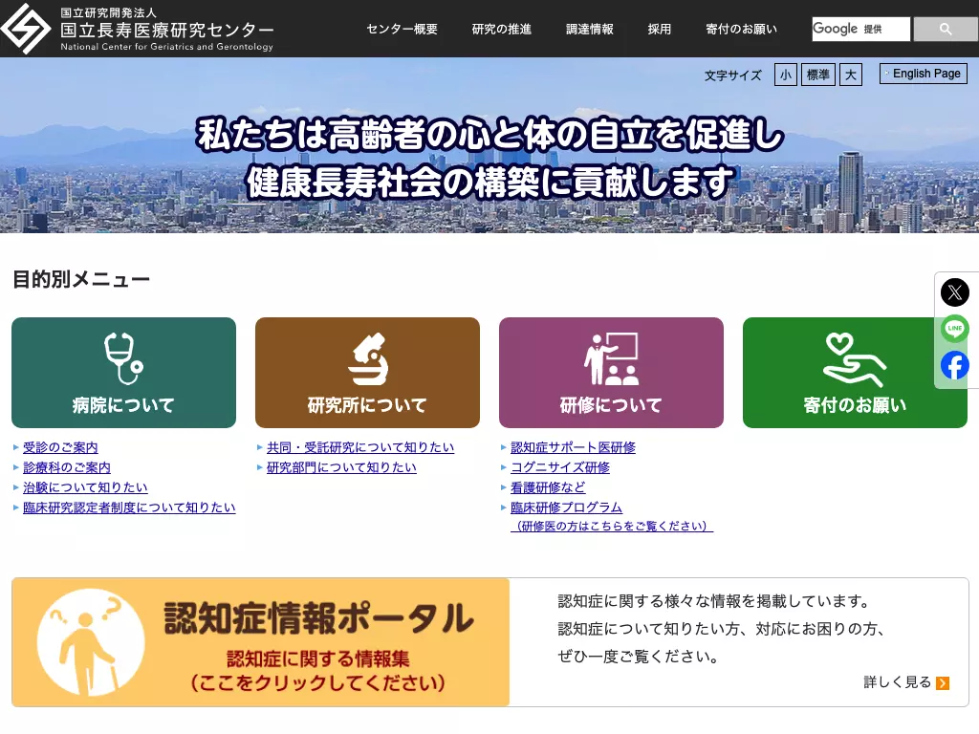Open 臨床研究認定者制度について知りたい link
The image size is (979, 734).
coord(129,507)
